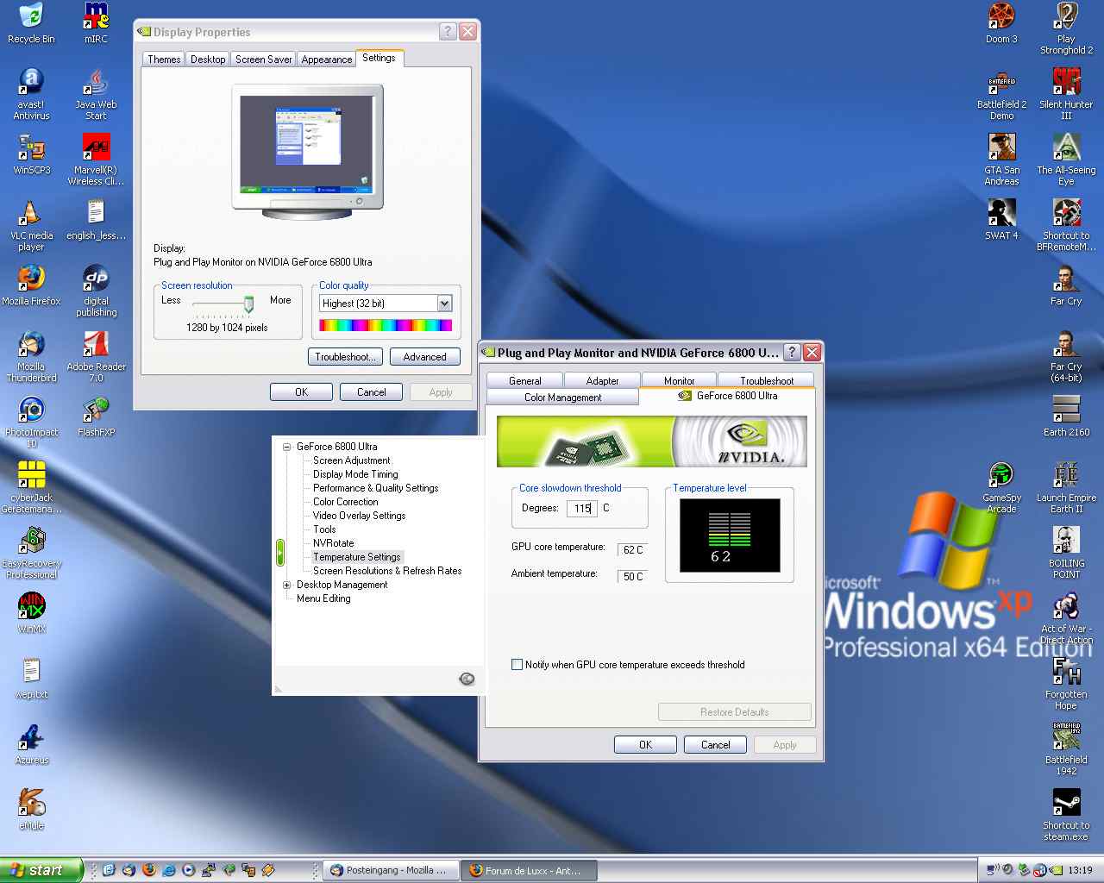Click the Recycle Bin desktop icon
Screen dimensions: 1104x883
point(31,23)
